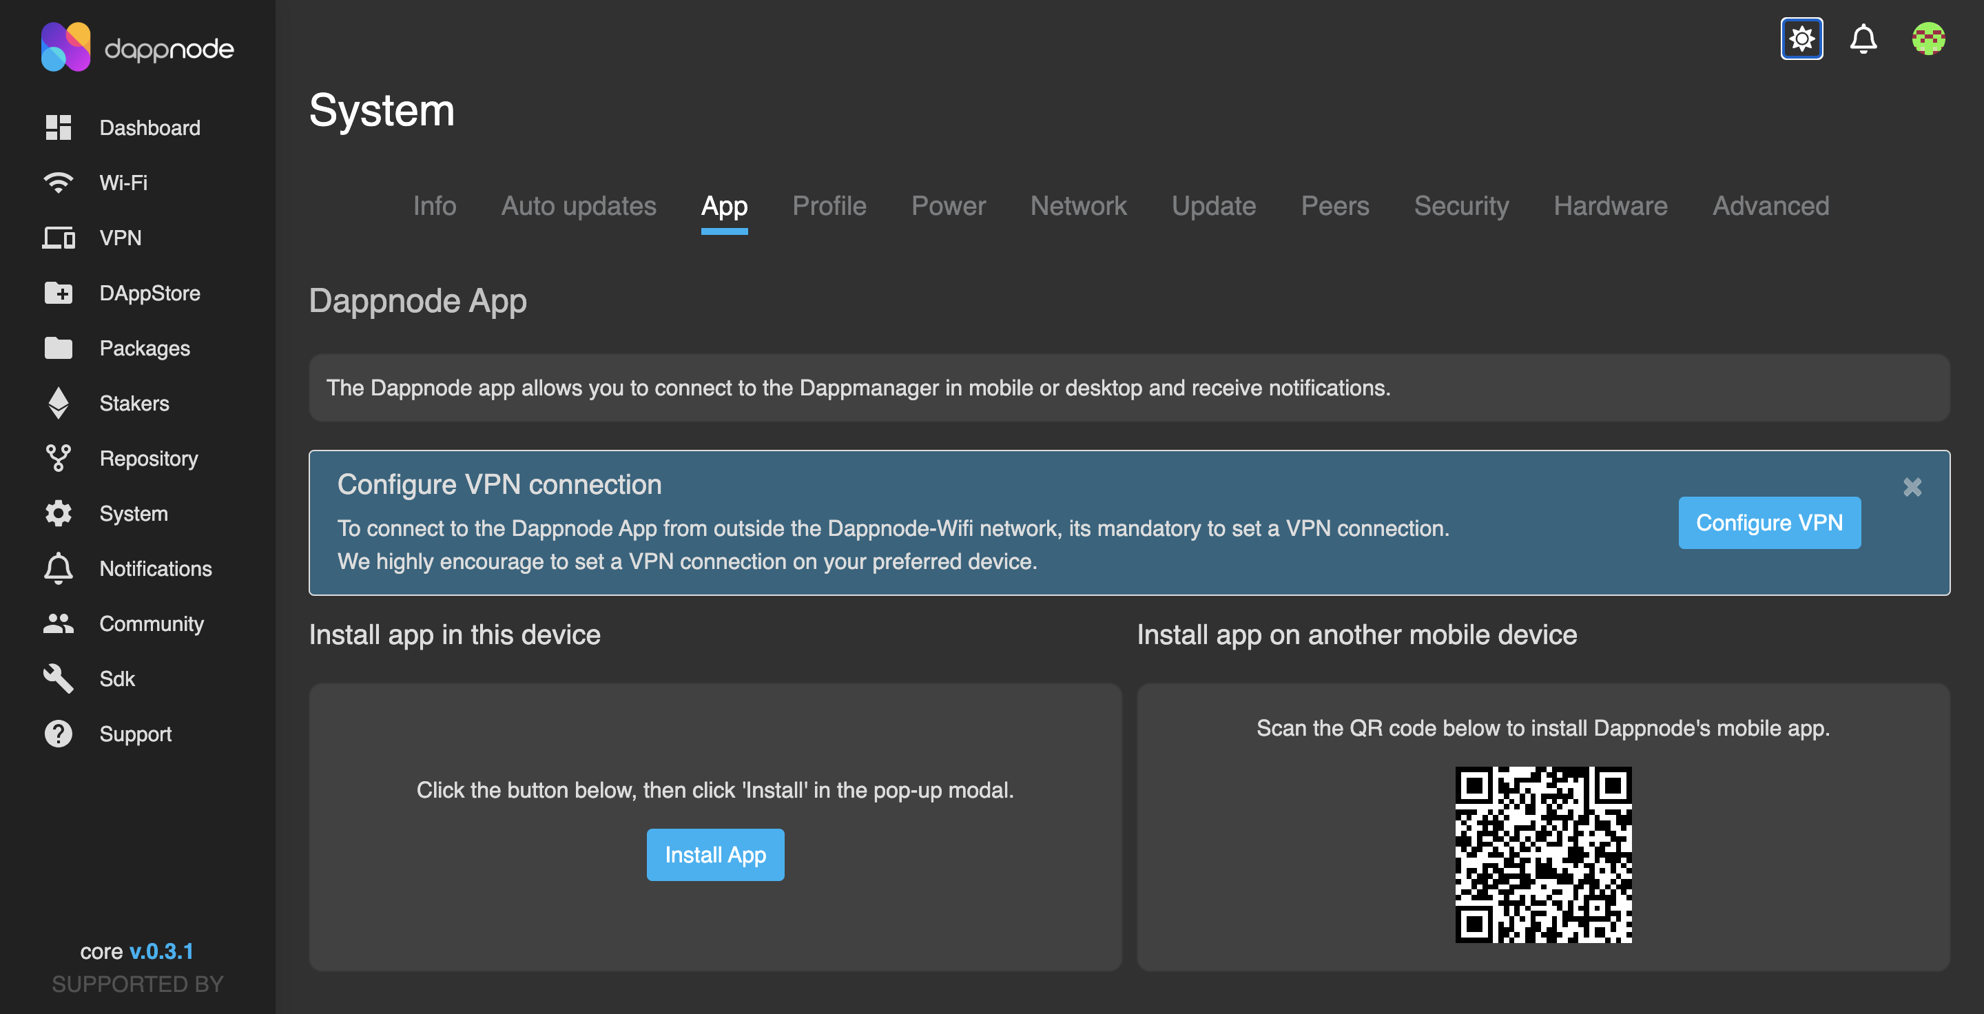Open the Auto updates tab
Viewport: 1984px width, 1014px height.
click(579, 205)
